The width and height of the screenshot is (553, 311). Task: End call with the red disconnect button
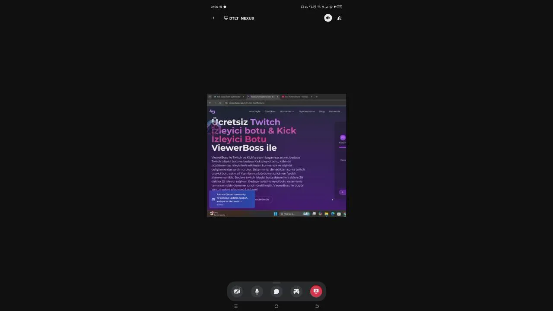316,292
